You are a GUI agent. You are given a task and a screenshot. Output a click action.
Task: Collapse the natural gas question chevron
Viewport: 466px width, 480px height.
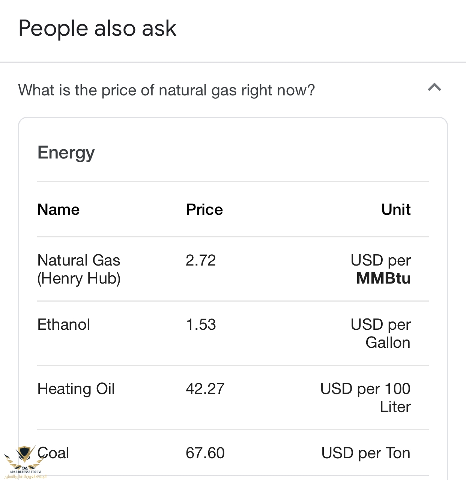pos(434,88)
